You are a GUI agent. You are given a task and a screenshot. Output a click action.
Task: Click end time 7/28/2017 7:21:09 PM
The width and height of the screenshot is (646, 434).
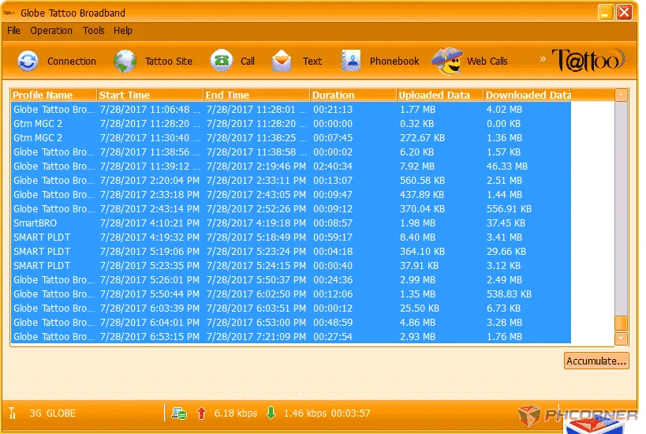pyautogui.click(x=256, y=337)
